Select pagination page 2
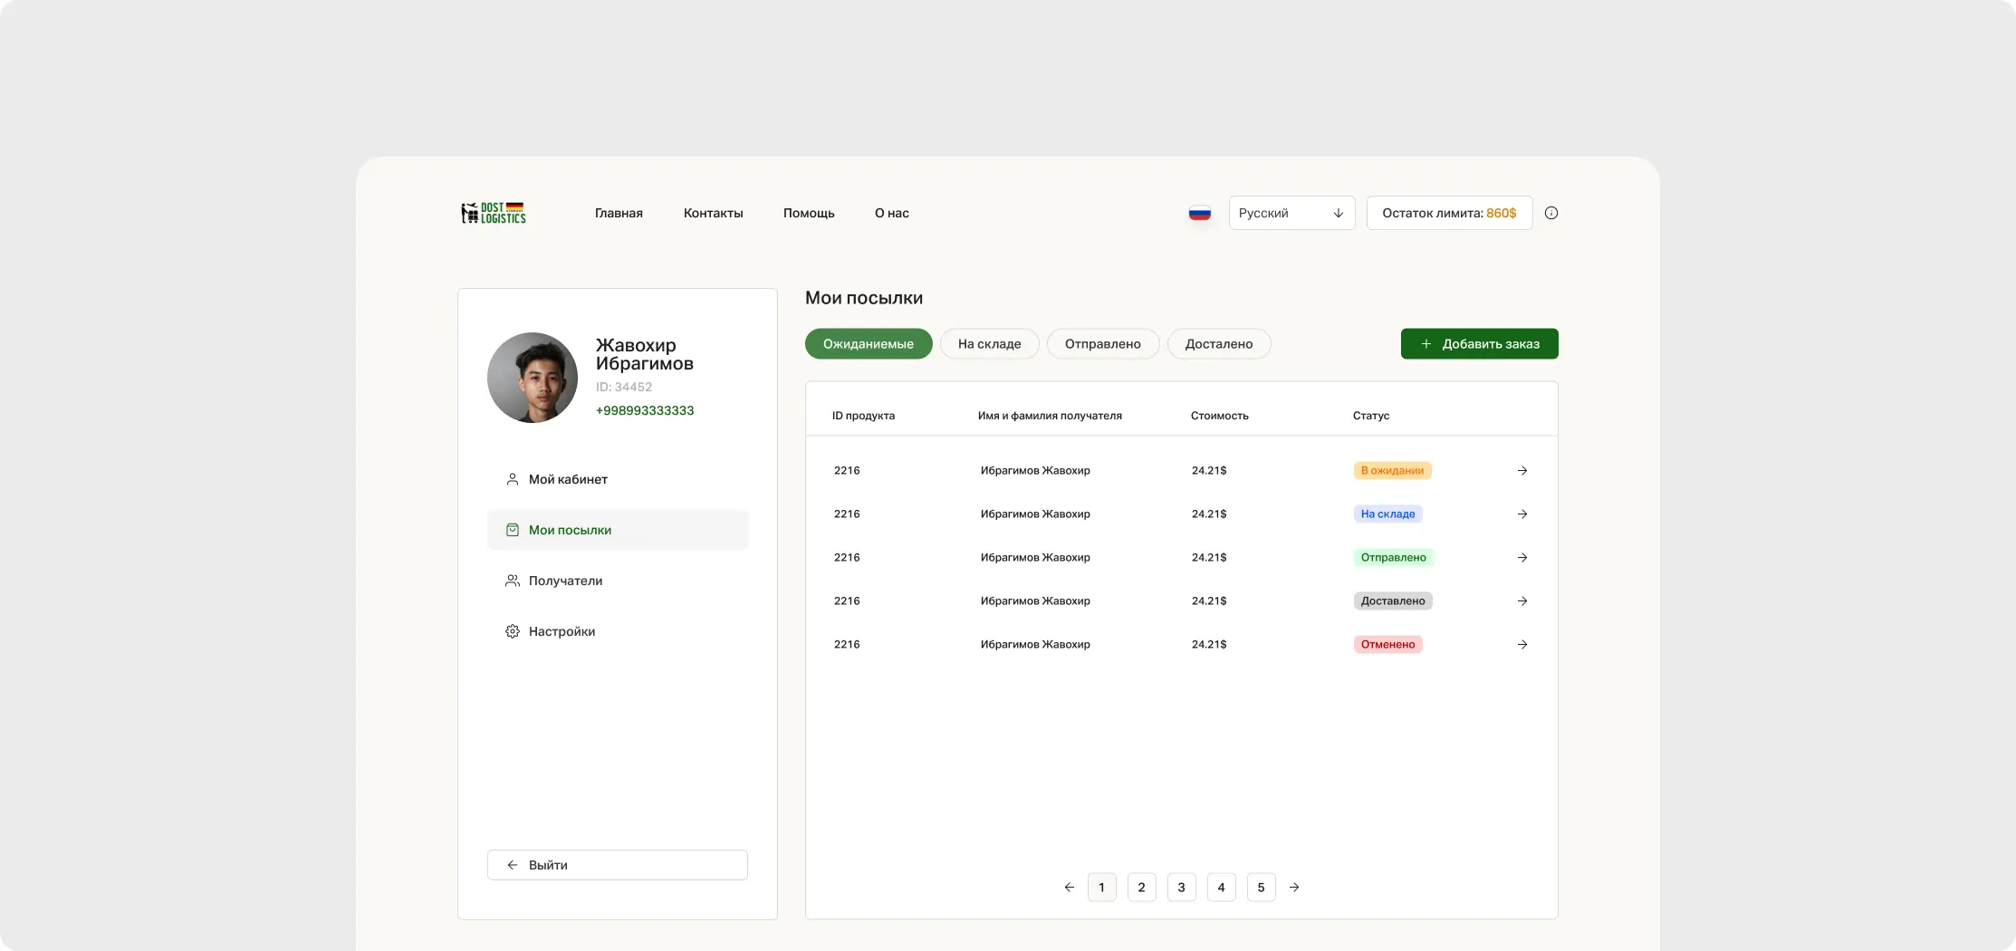 tap(1141, 888)
